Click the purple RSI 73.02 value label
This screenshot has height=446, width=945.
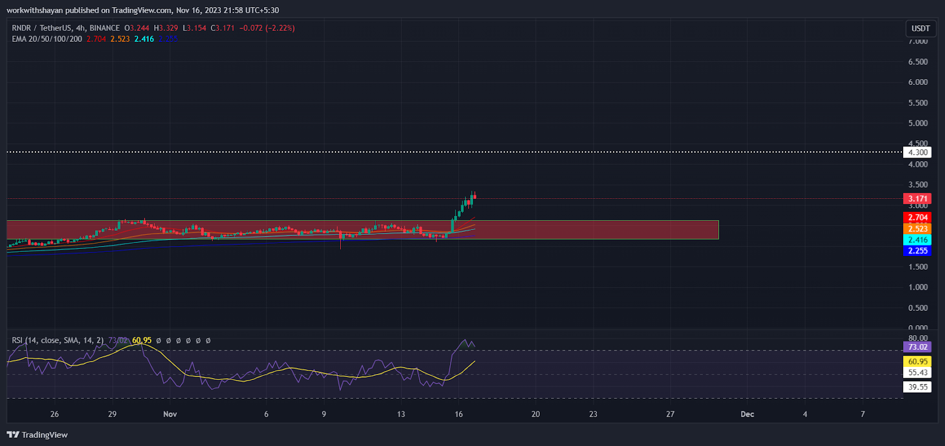click(x=917, y=347)
